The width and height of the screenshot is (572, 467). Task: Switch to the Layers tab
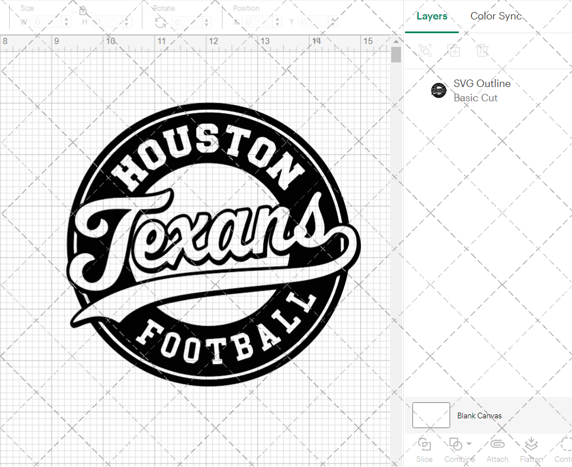432,16
